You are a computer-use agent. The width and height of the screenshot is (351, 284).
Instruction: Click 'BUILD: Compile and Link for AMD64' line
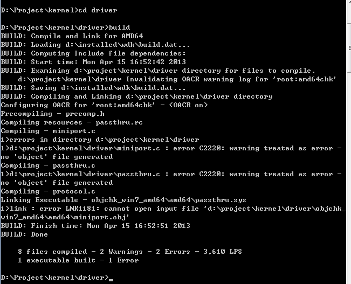point(72,36)
